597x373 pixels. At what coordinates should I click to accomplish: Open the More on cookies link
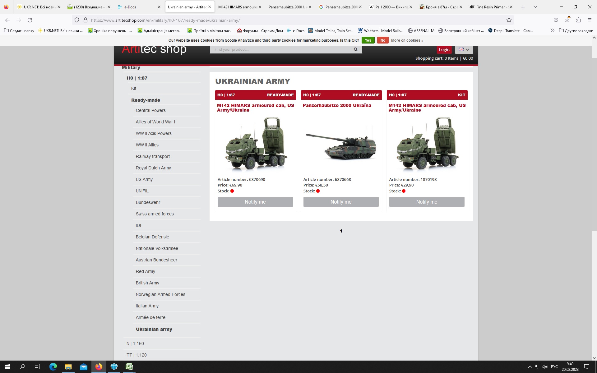tap(407, 40)
